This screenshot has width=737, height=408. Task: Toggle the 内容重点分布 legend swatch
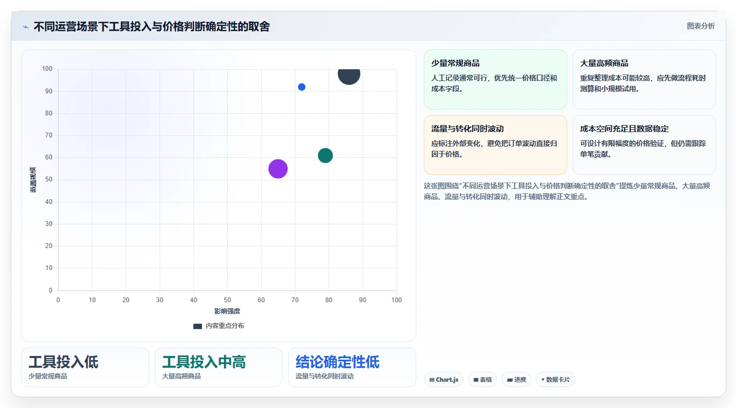point(198,326)
